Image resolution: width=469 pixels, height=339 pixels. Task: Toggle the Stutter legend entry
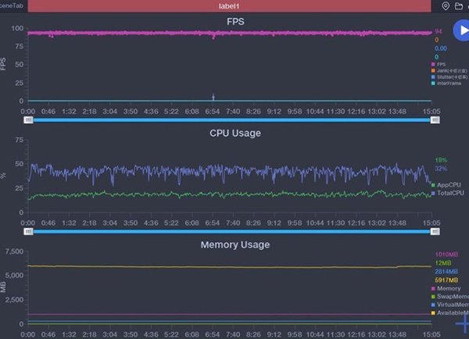pos(449,78)
